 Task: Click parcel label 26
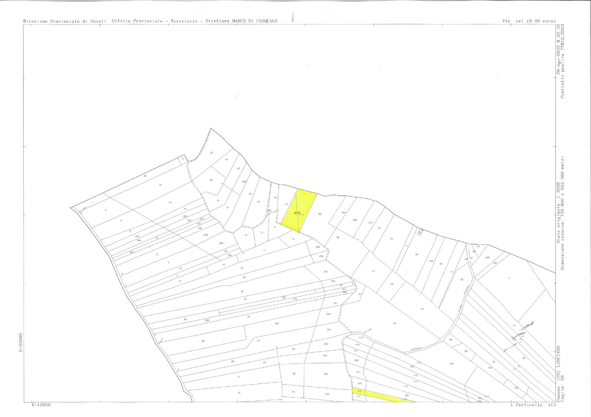click(x=203, y=341)
